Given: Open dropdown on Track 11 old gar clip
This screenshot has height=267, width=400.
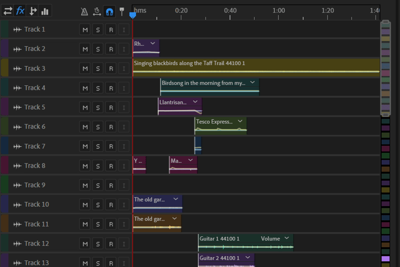Looking at the screenshot, I should [174, 219].
